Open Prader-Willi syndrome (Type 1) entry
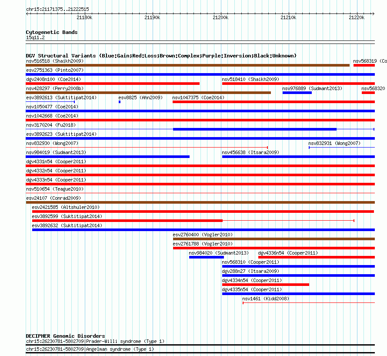387x356 pixels. 95,342
